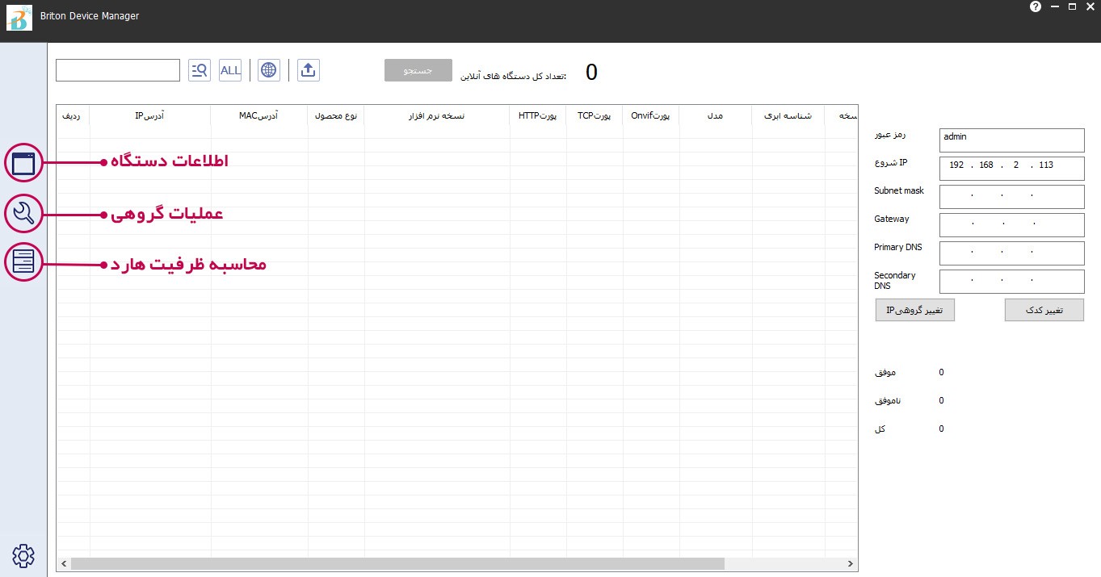This screenshot has width=1101, height=577.
Task: Click the تغییر گروهی IP button
Action: point(914,310)
